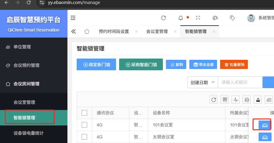The height and width of the screenshot is (143, 274).
Task: Click the orange 批量删除 button
Action: [234, 65]
